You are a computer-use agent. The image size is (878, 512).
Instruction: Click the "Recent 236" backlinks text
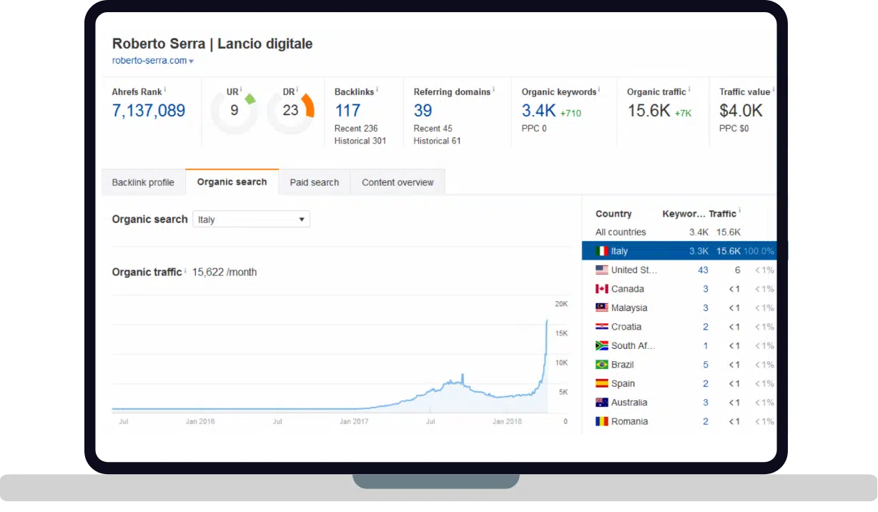[356, 129]
